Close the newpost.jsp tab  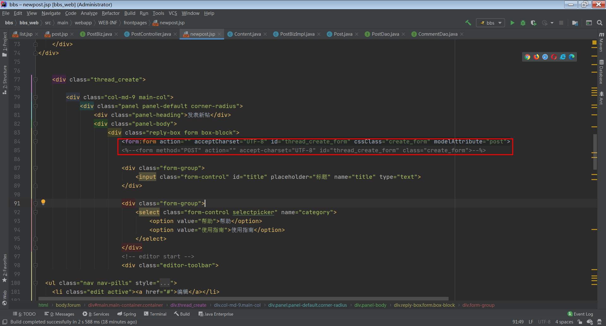219,34
